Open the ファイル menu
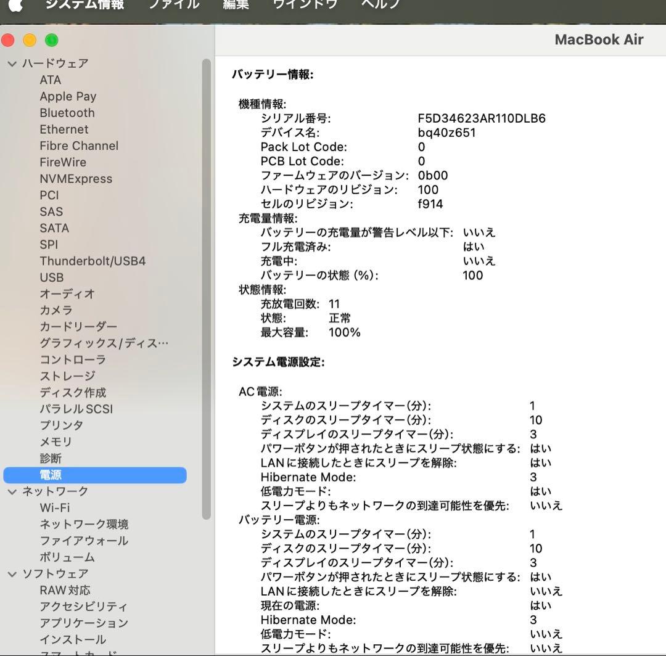 tap(174, 5)
